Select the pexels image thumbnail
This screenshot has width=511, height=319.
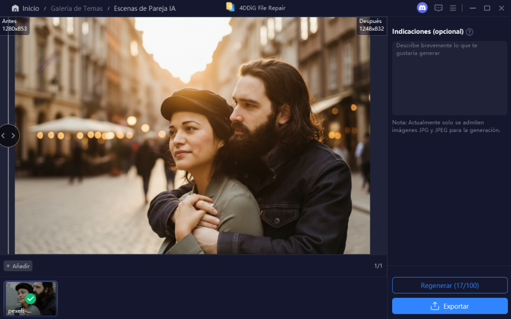coord(31,299)
